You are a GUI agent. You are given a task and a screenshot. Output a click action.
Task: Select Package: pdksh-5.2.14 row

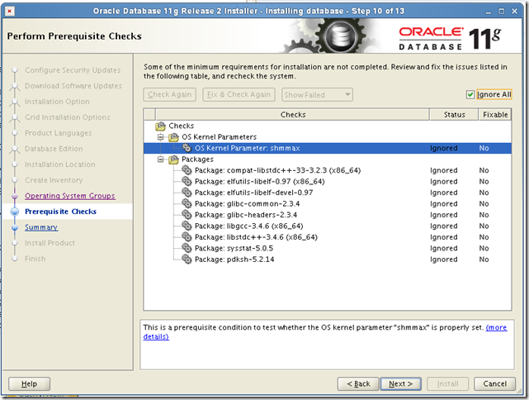[328, 260]
